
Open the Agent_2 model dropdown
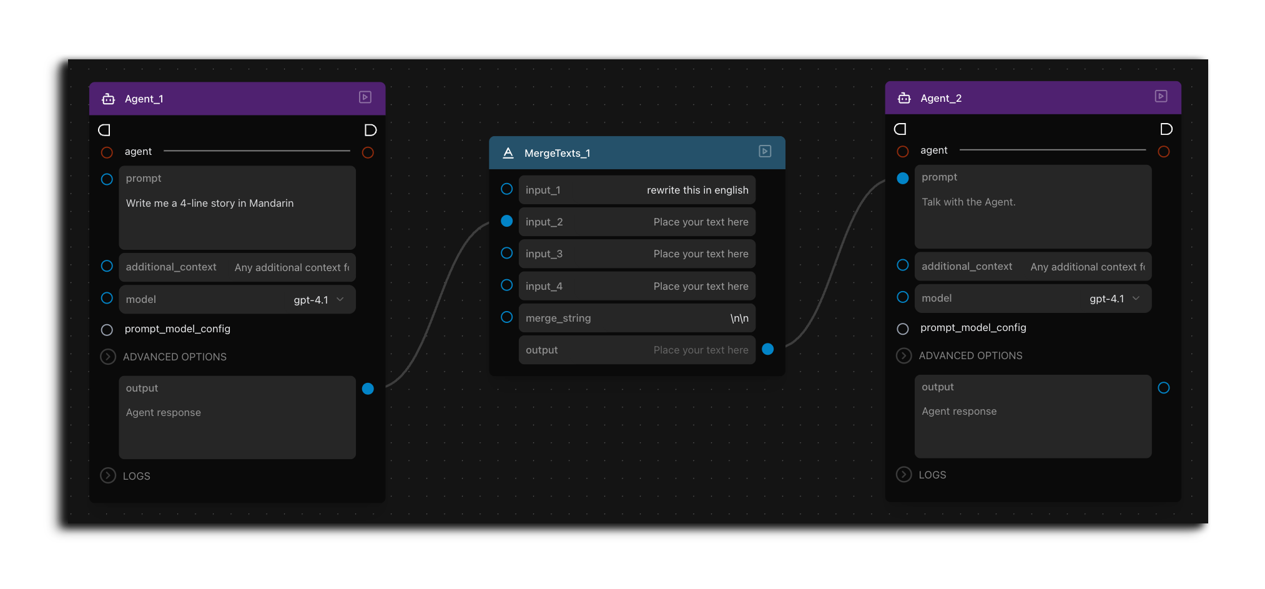[x=1033, y=298]
